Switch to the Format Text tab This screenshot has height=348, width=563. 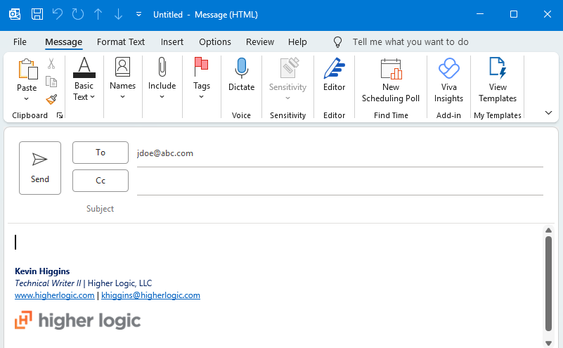(121, 42)
